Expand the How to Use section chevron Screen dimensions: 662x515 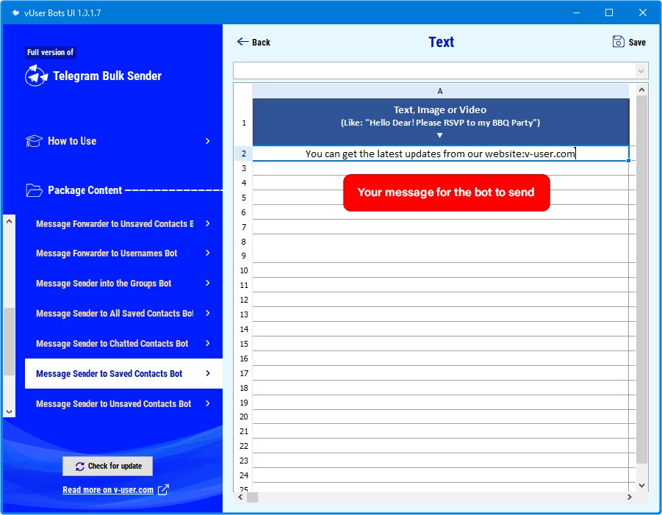pos(208,141)
